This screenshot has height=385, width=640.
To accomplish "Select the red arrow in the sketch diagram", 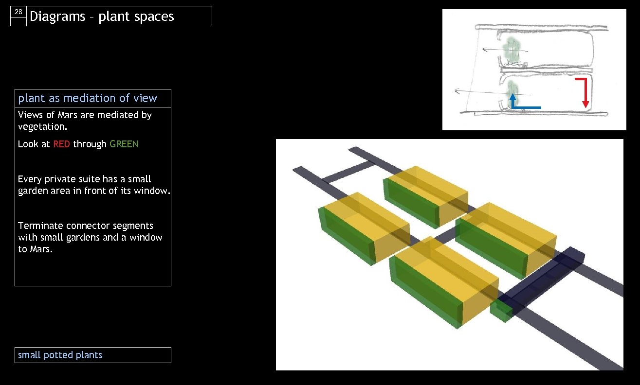I will (x=585, y=90).
